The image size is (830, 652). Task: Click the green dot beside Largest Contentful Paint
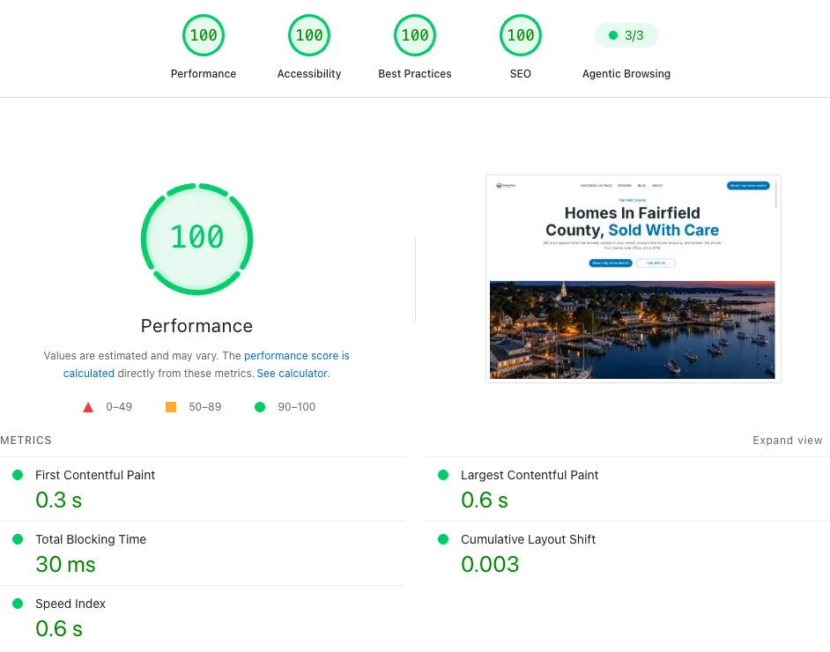443,475
